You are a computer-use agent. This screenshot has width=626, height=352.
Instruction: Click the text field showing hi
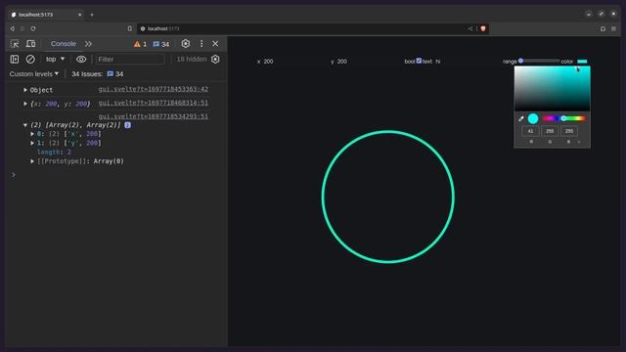pyautogui.click(x=438, y=62)
